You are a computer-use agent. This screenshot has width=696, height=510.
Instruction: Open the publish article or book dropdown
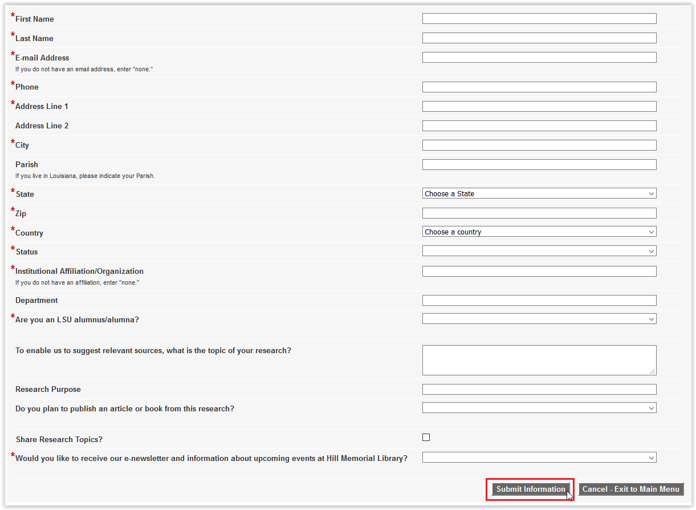click(x=539, y=408)
